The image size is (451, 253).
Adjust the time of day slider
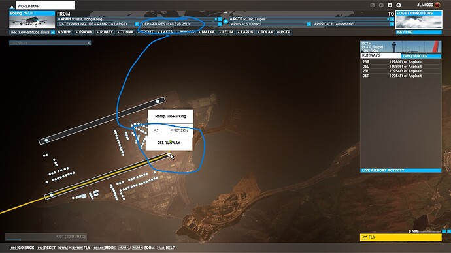pyautogui.click(x=20, y=239)
